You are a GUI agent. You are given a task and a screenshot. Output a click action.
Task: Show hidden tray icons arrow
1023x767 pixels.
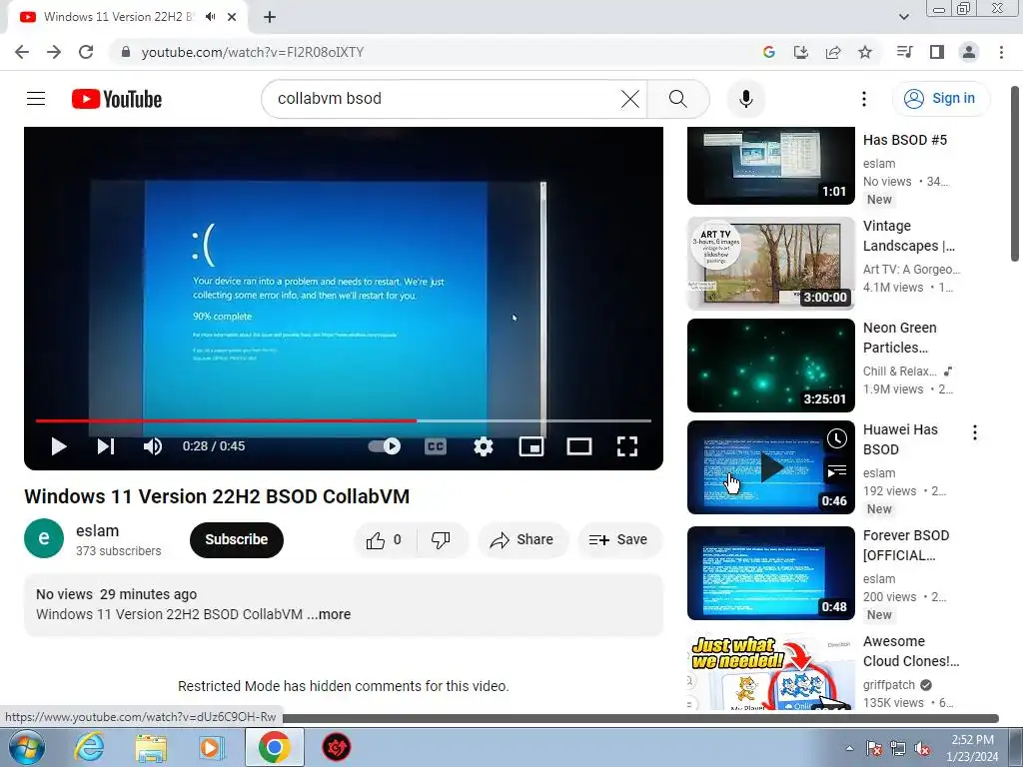pos(849,748)
